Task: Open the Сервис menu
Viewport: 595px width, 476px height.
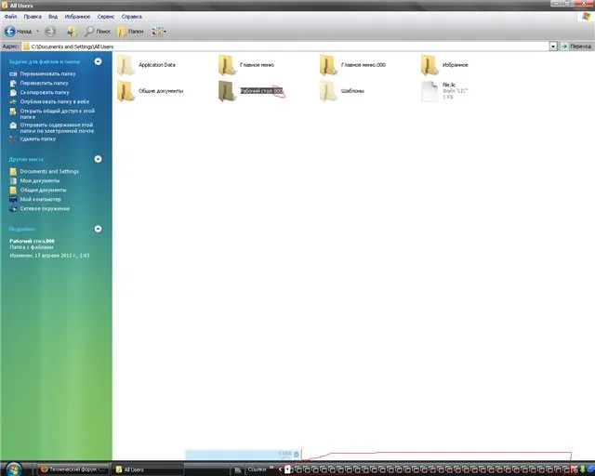Action: click(106, 17)
